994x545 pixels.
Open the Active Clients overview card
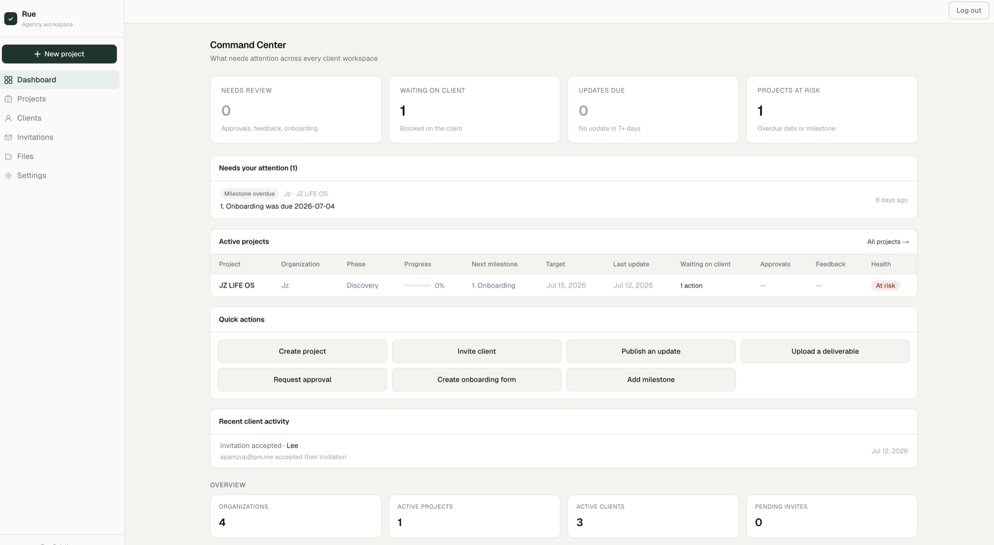[653, 516]
